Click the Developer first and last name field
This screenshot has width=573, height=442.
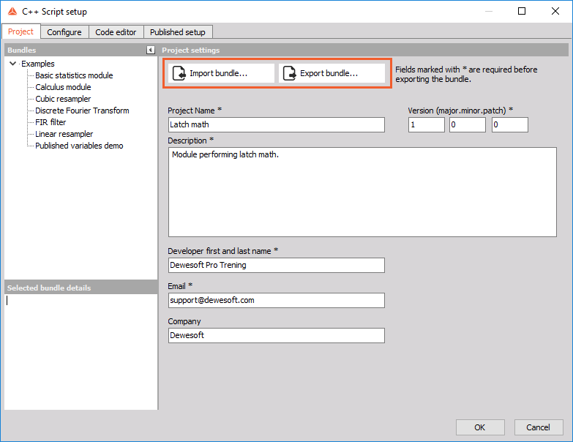(x=277, y=265)
